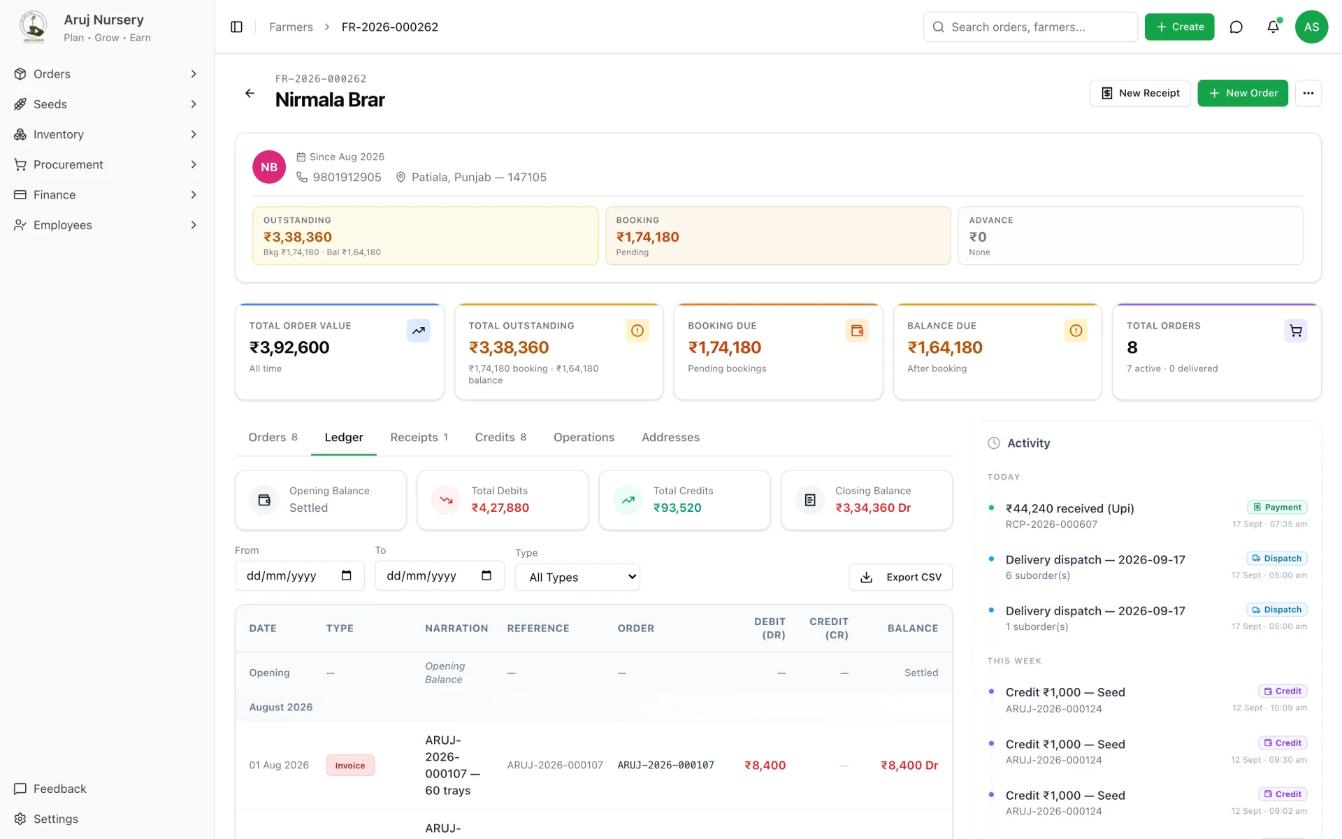Screen dimensions: 1342x839
Task: Expand the Procurement sidebar menu
Action: pyautogui.click(x=106, y=164)
